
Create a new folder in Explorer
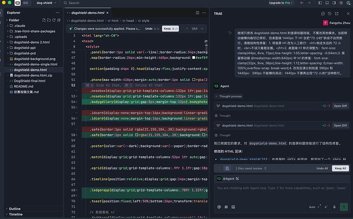pos(49,20)
